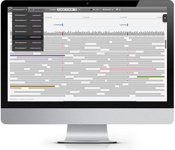Select Chromosome 1 from the list
The image size is (175, 150).
click(28, 15)
